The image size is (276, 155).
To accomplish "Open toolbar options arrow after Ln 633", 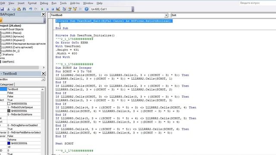I will (x=133, y=9).
